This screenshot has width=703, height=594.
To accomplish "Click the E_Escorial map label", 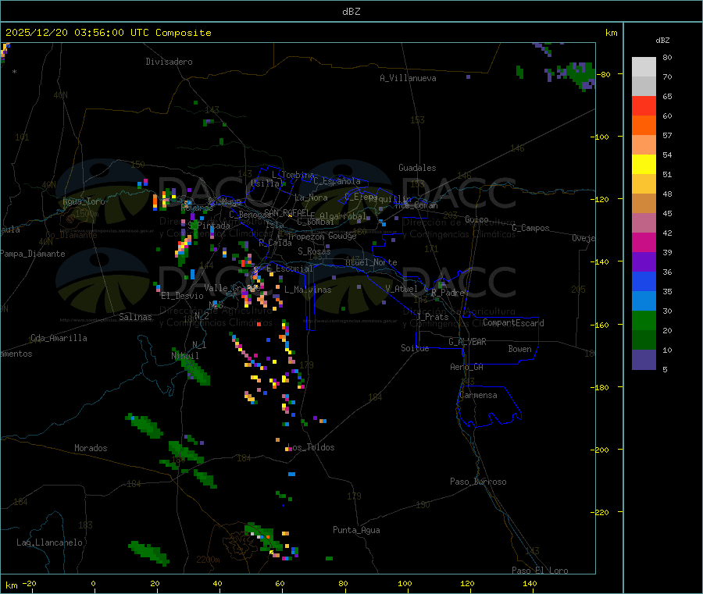I will pos(290,269).
